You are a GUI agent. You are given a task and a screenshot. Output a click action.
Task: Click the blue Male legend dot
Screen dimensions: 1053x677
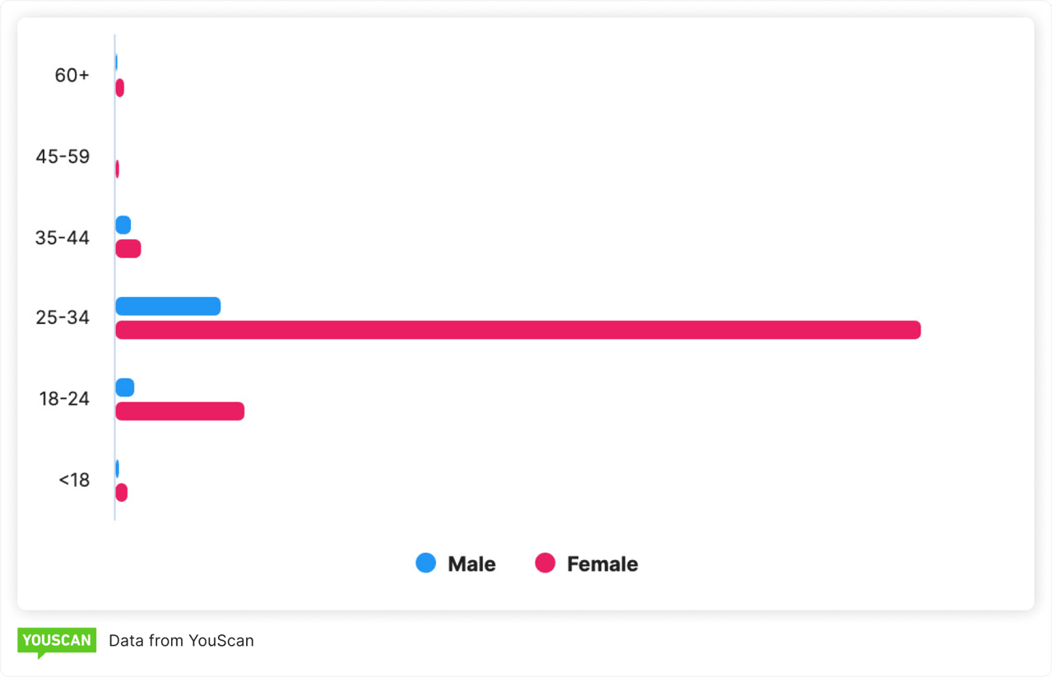click(426, 563)
